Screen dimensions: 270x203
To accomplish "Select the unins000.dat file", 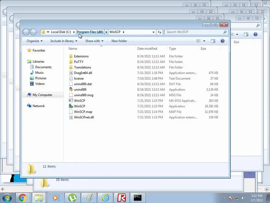I will [83, 84].
